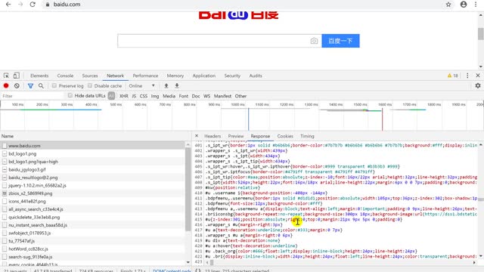Viewport: 484px width, 272px height.
Task: Open network search with the magnifier icon
Action: pyautogui.click(x=41, y=85)
